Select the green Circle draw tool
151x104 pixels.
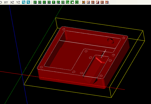tap(40, 2)
